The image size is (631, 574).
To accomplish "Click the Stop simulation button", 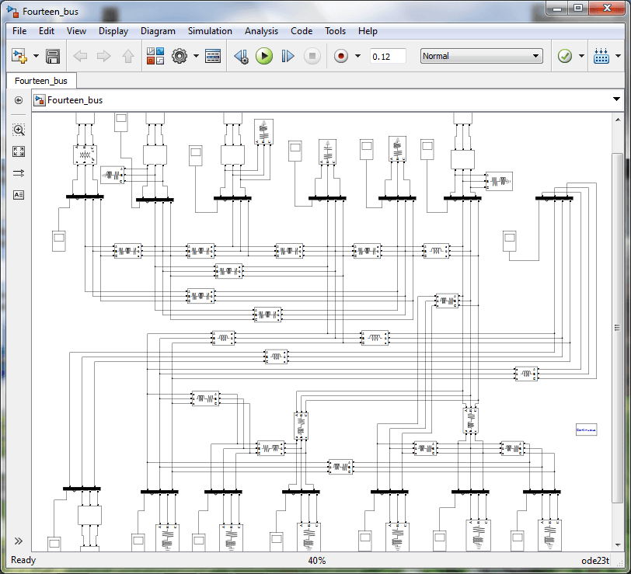I will [x=312, y=56].
